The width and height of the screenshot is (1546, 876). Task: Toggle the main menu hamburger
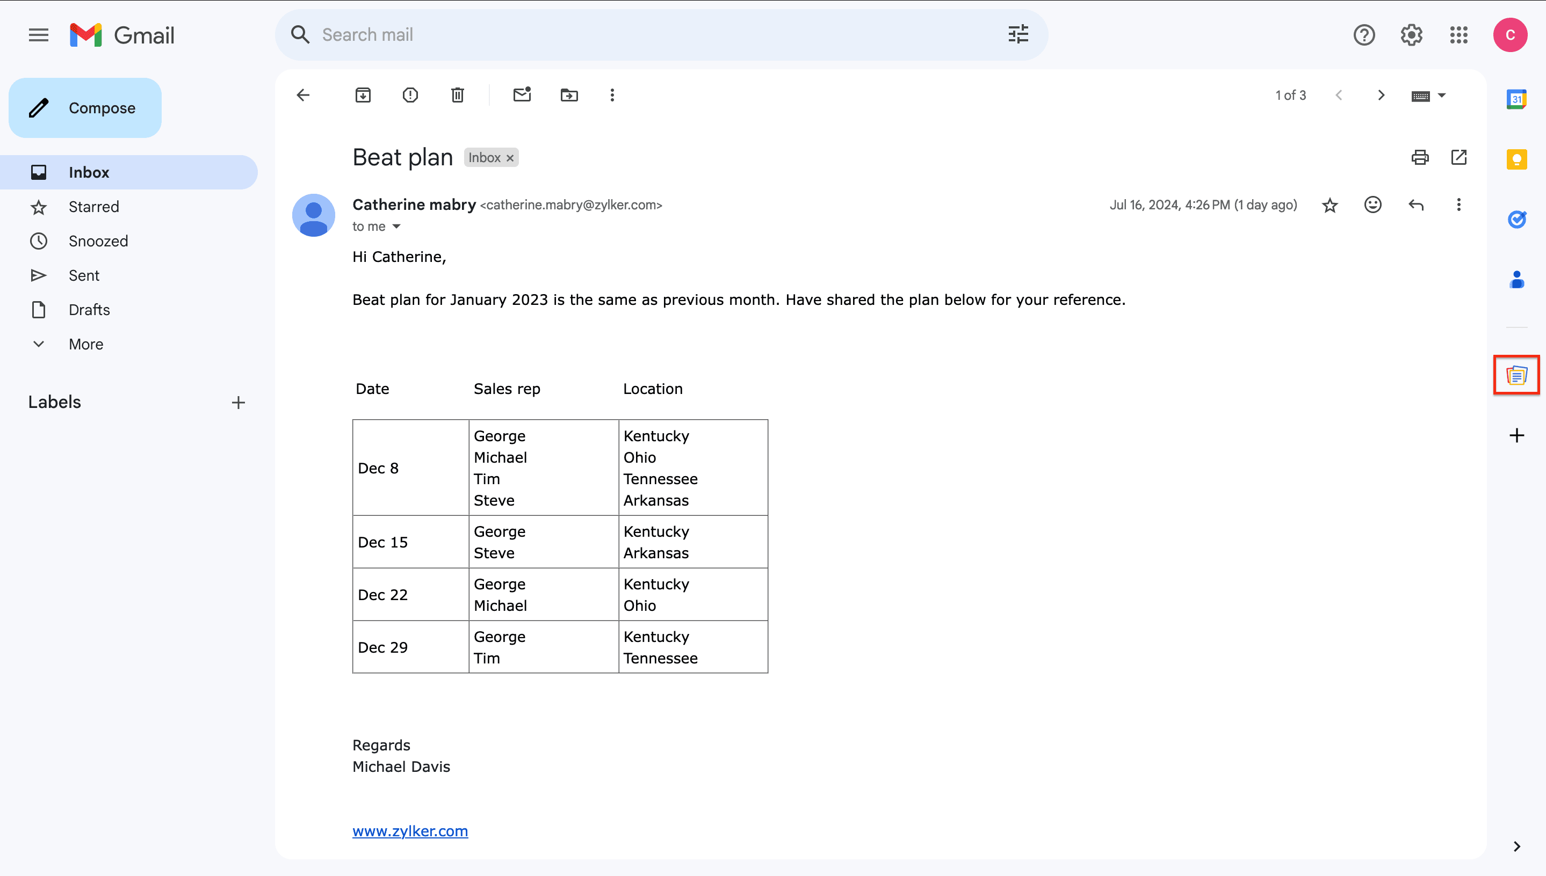pyautogui.click(x=39, y=35)
